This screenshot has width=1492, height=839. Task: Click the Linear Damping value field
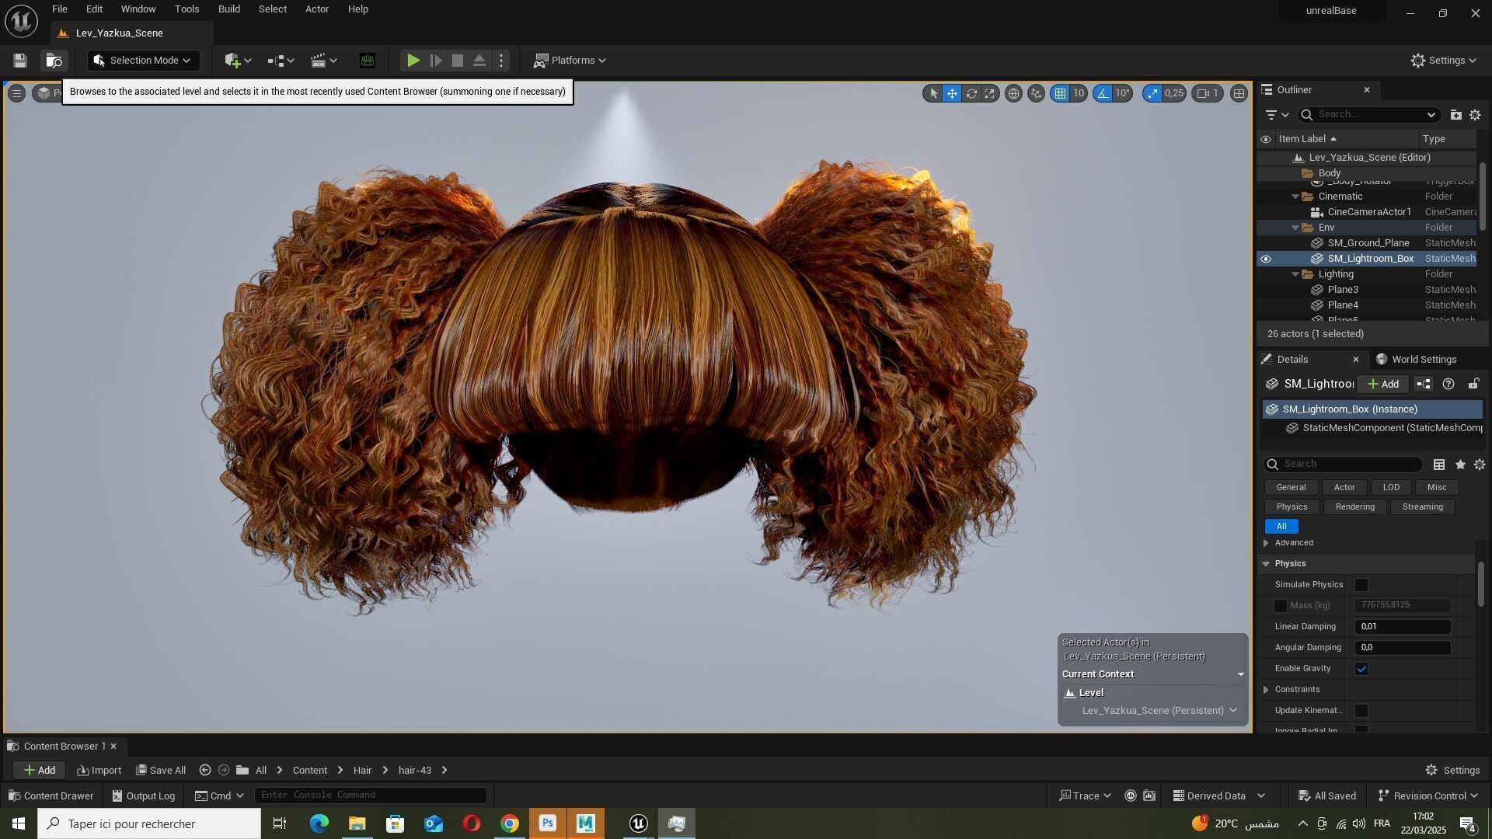[x=1403, y=627]
